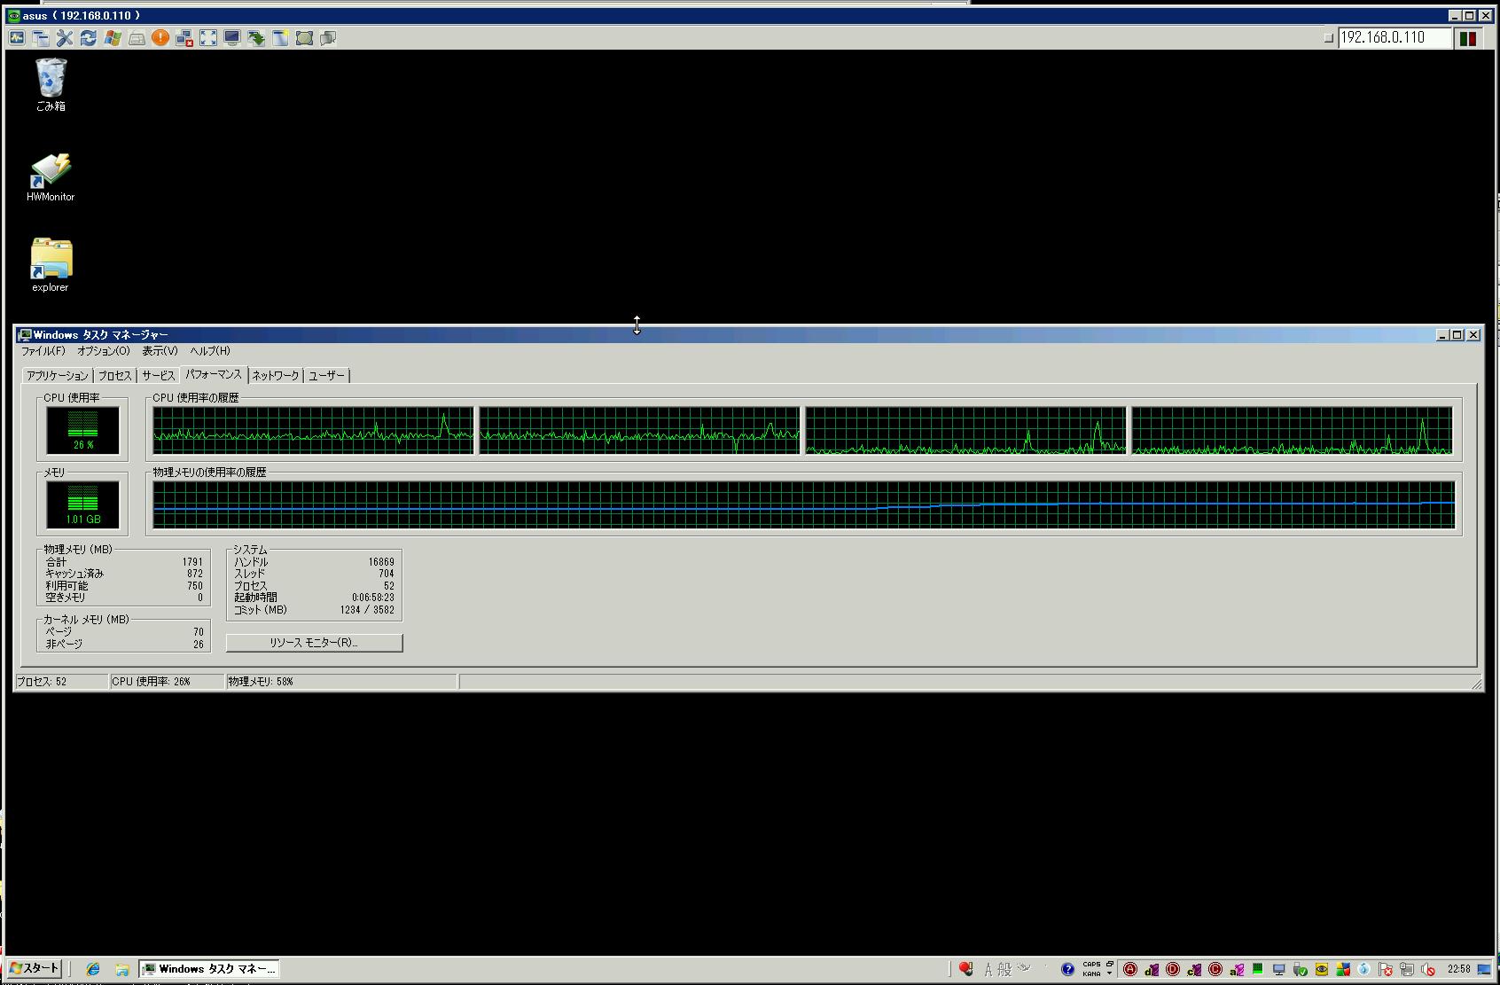The image size is (1500, 985).
Task: Switch to the アプリケーション tab
Action: [58, 375]
